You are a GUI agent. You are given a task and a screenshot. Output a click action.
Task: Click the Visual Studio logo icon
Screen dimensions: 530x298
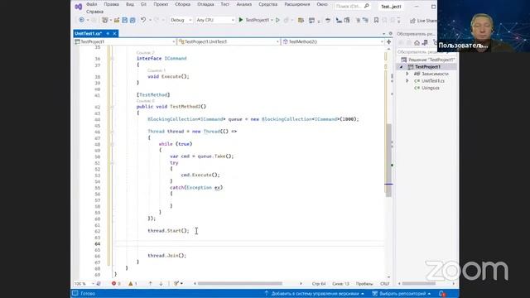click(79, 6)
